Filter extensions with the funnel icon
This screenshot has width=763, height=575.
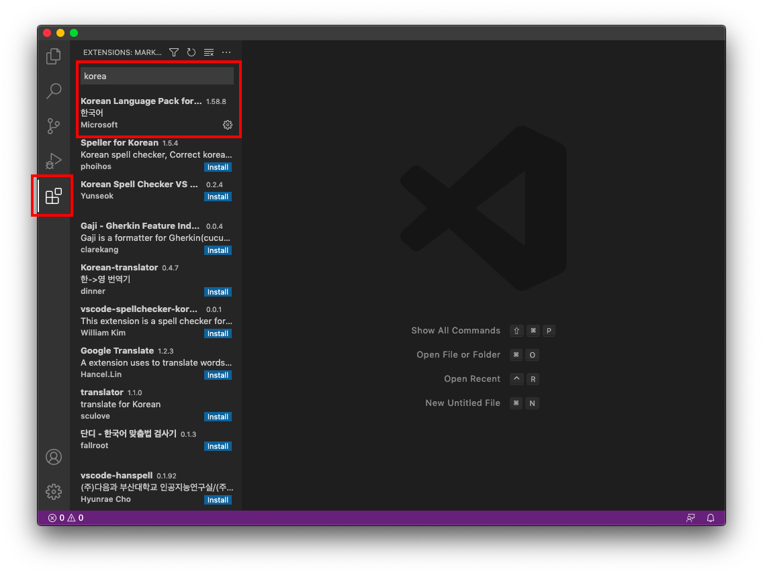click(174, 52)
